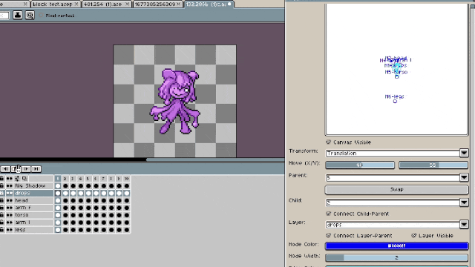This screenshot has width=475, height=267.
Task: Click the Swap button
Action: tap(396, 190)
